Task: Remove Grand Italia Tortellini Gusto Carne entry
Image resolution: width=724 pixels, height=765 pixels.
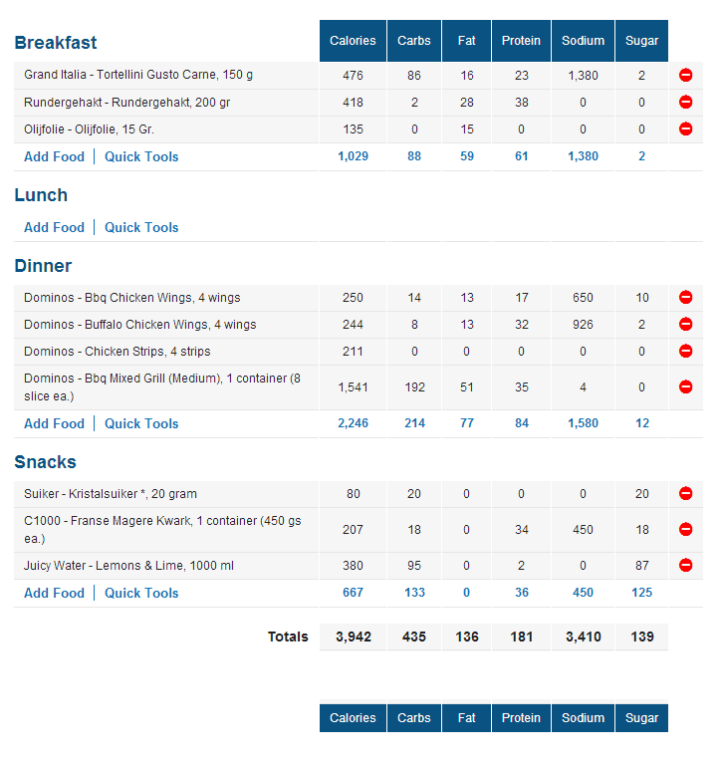Action: pos(685,75)
